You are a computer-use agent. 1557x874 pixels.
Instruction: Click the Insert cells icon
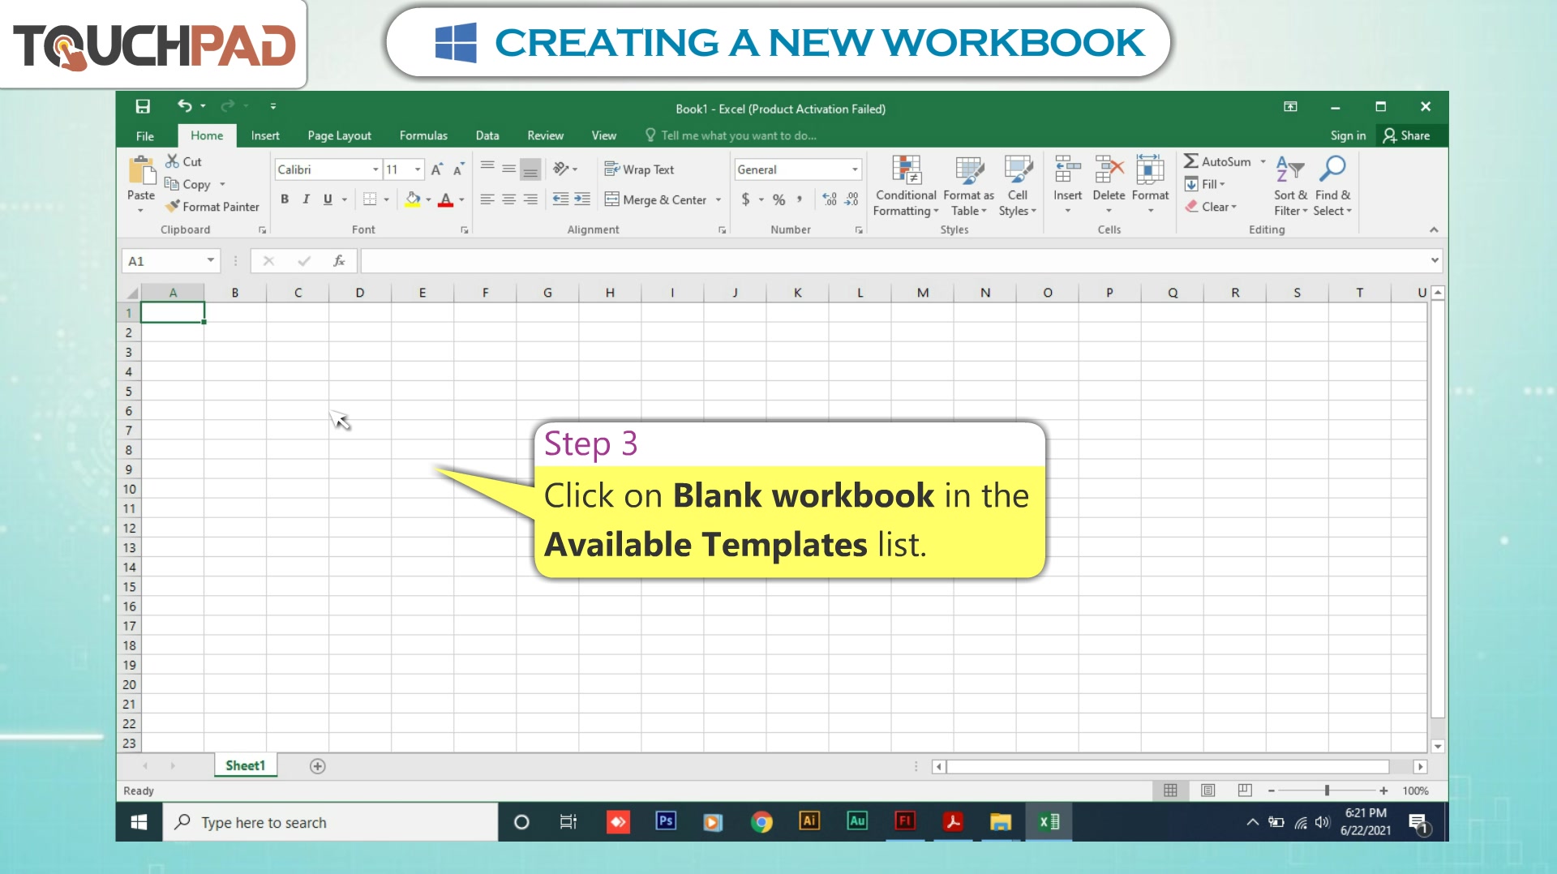tap(1067, 169)
